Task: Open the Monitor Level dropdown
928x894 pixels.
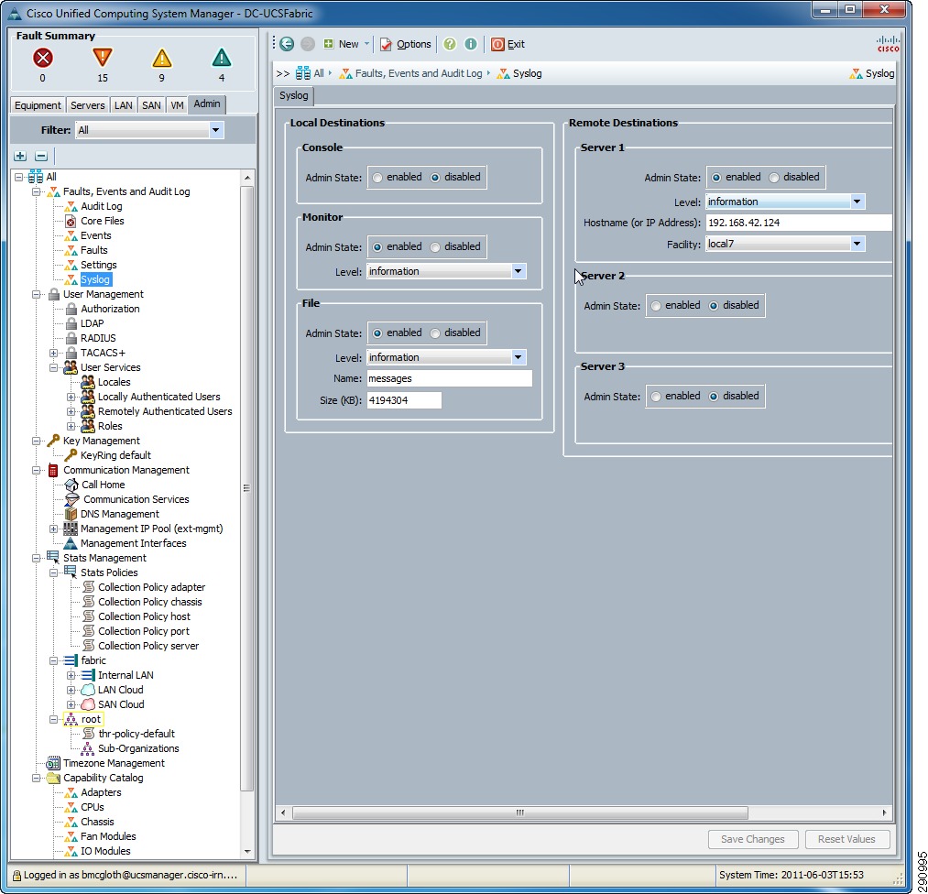Action: click(x=518, y=271)
